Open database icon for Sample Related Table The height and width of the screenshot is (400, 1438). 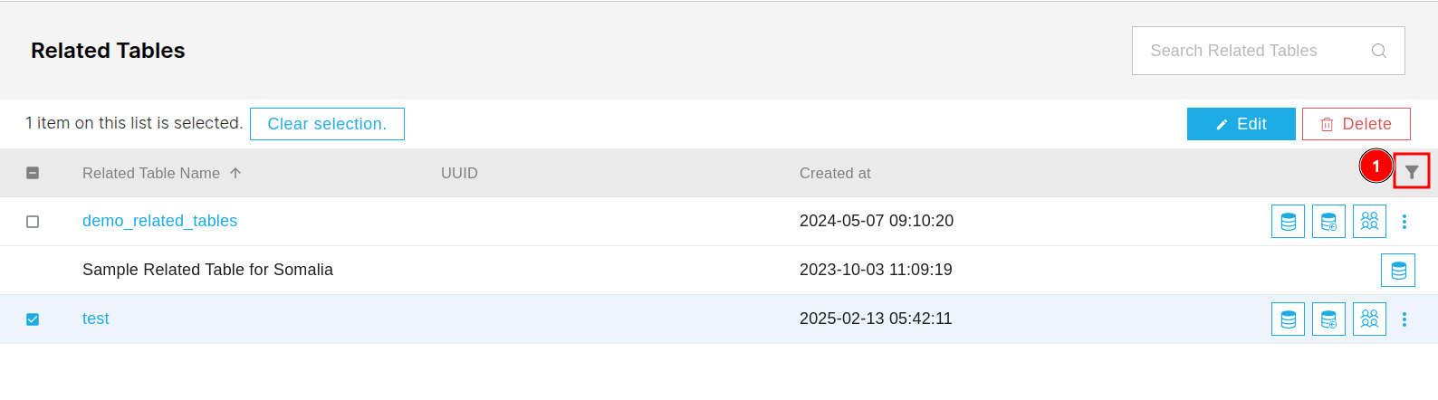pos(1398,270)
